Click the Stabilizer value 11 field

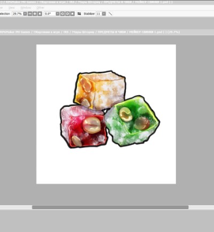99,14
